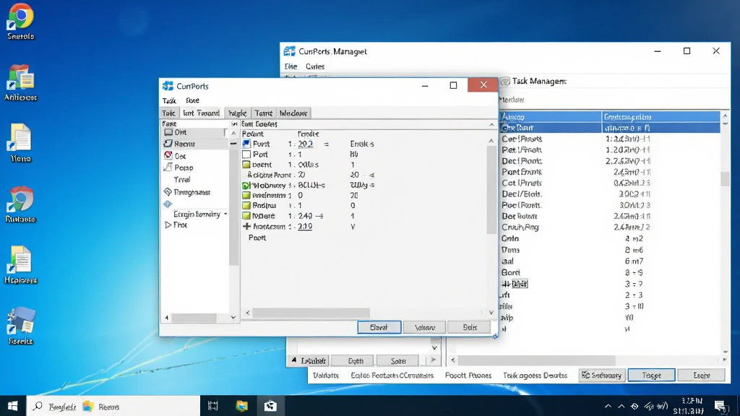Open the Store app on the taskbar
The width and height of the screenshot is (740, 416).
[270, 406]
